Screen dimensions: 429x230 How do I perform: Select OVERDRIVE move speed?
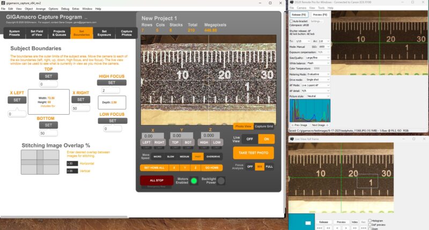pos(213,157)
